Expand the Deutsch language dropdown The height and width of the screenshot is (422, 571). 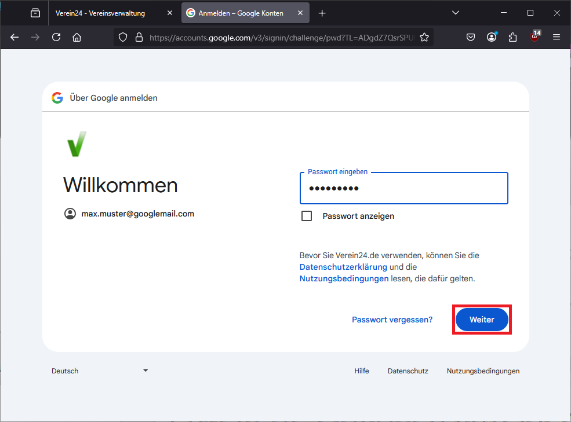[x=99, y=371]
